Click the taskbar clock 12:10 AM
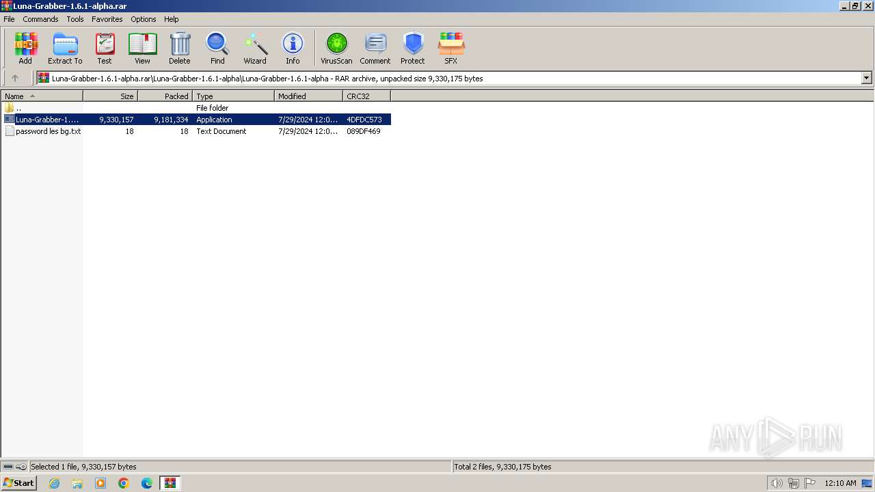Viewport: 875px width, 492px height. [x=840, y=483]
